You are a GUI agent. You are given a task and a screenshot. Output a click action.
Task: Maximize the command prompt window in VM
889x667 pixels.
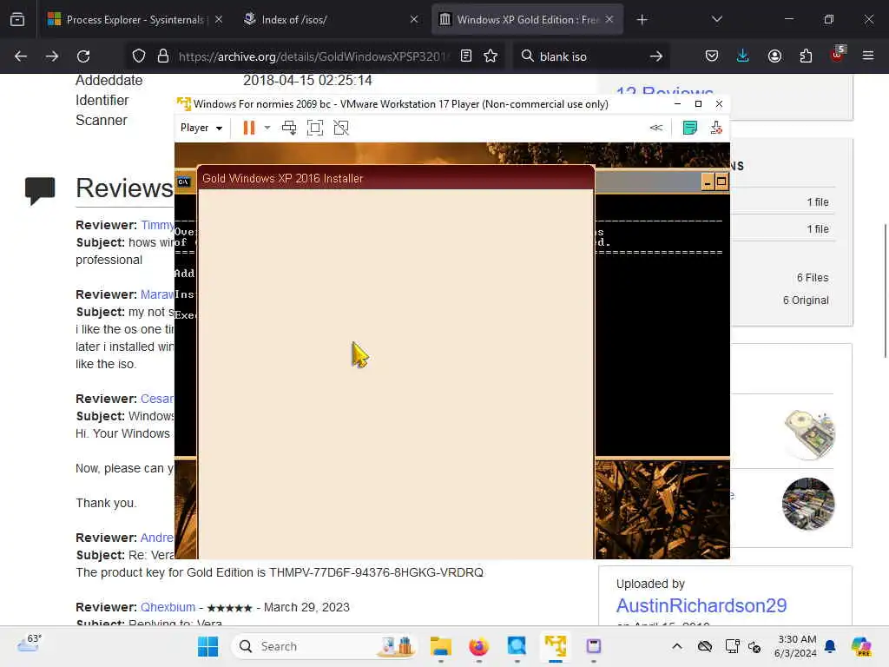pos(721,182)
